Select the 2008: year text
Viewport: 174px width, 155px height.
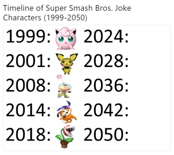click(x=28, y=85)
